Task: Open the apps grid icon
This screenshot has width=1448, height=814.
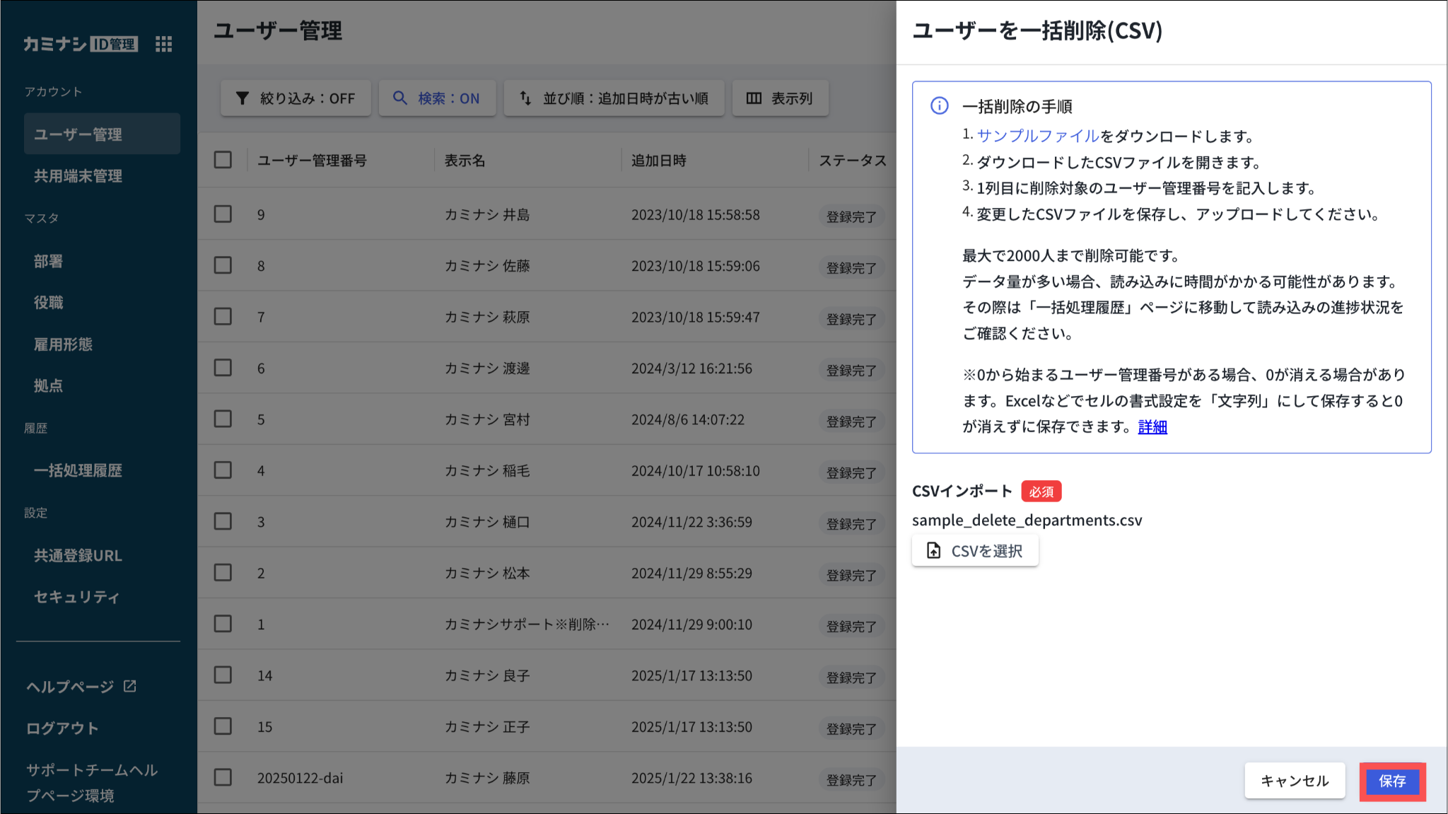Action: click(163, 44)
